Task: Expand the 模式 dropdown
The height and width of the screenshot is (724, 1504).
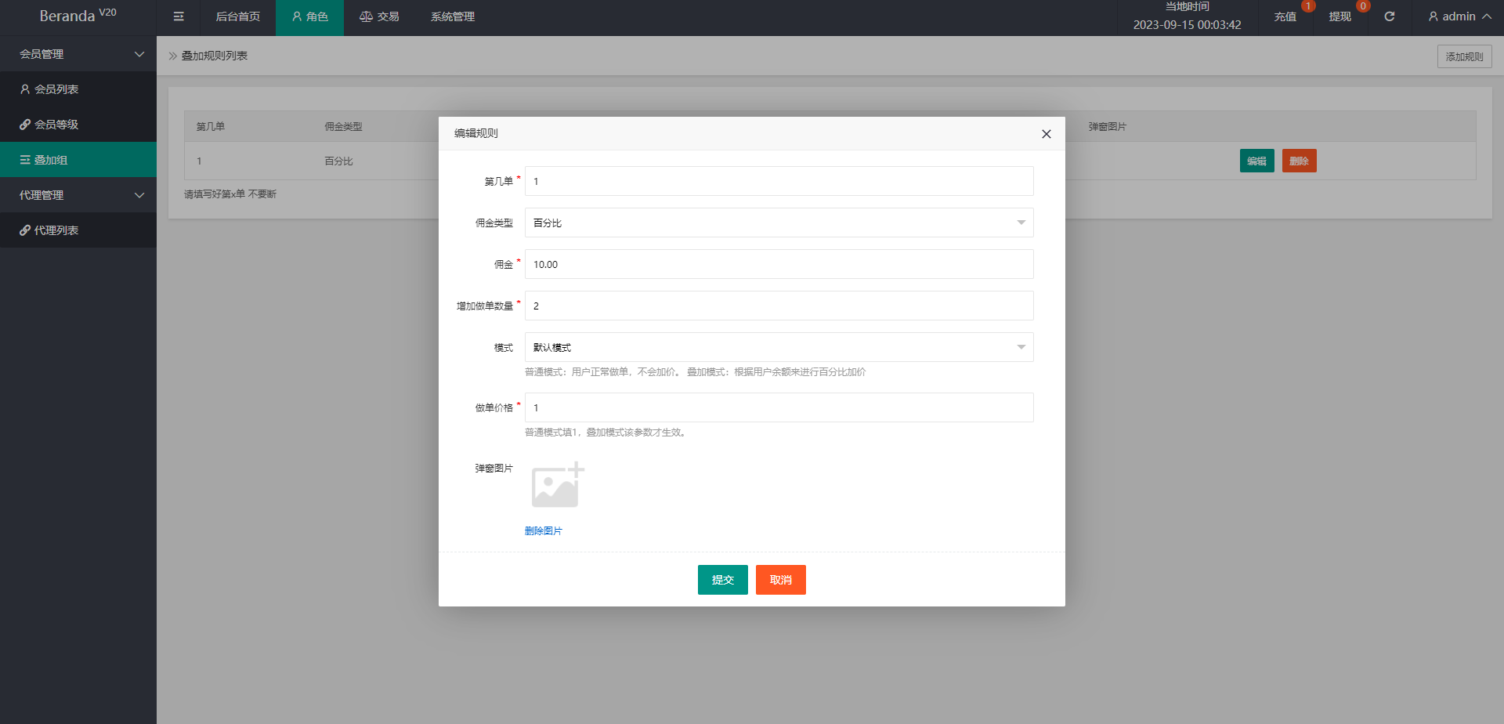Action: pyautogui.click(x=779, y=347)
